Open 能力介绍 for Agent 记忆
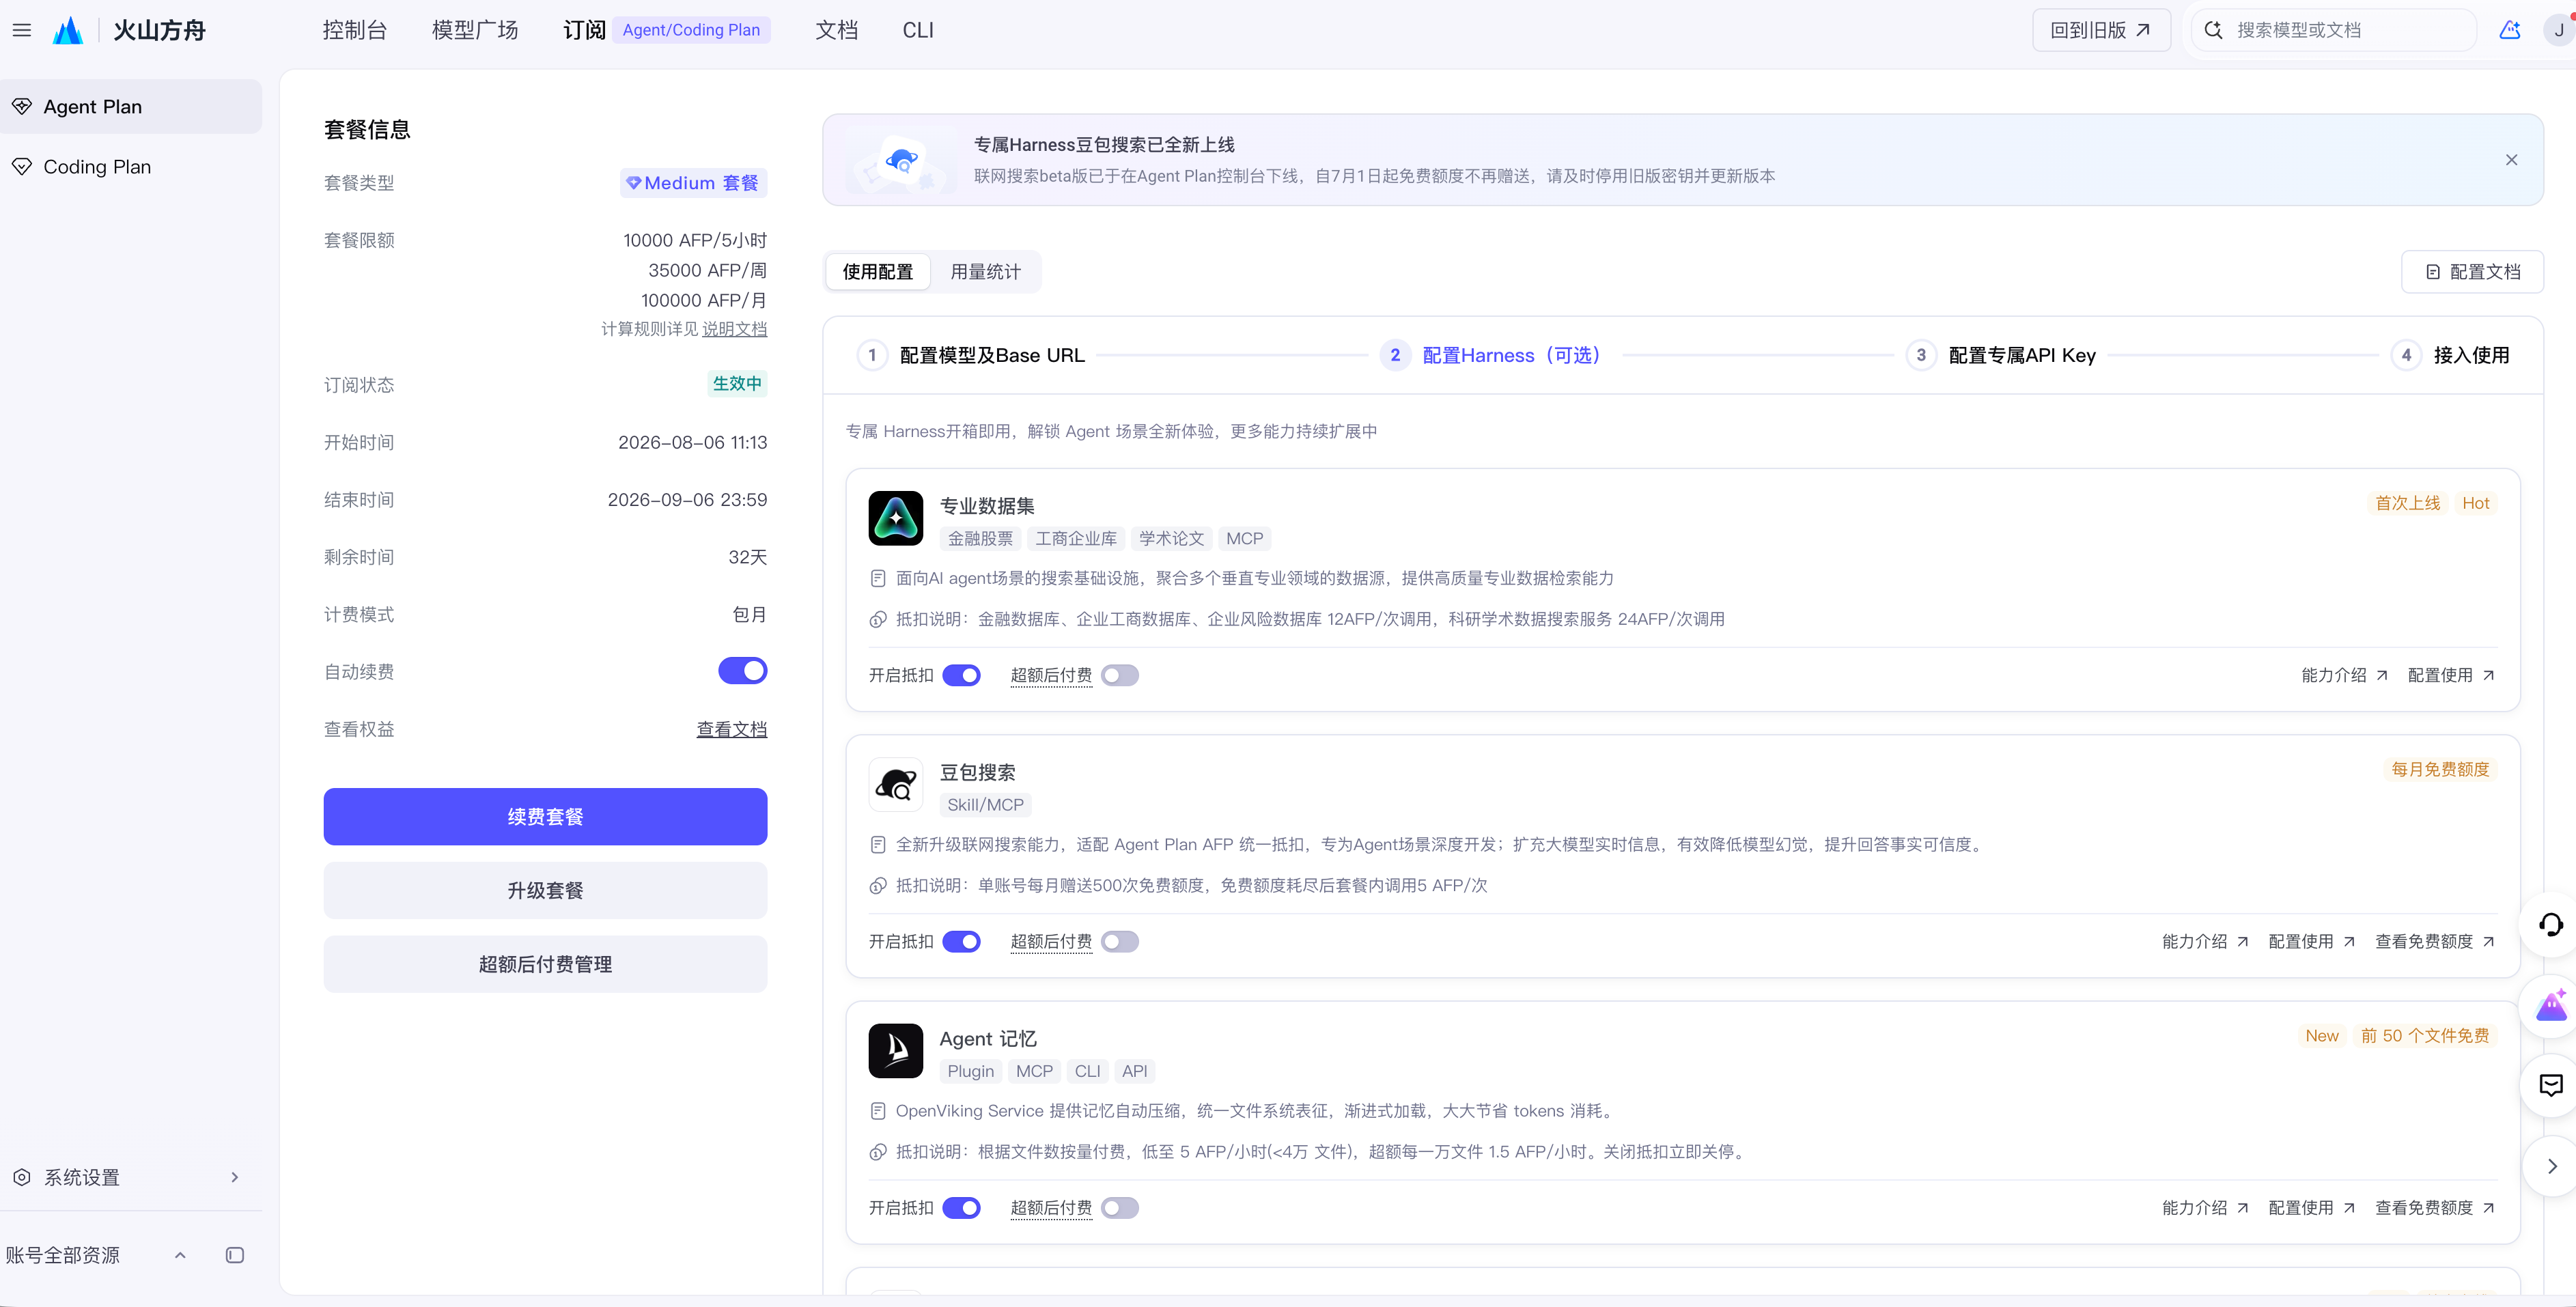Viewport: 2576px width, 1307px height. pyautogui.click(x=2205, y=1207)
